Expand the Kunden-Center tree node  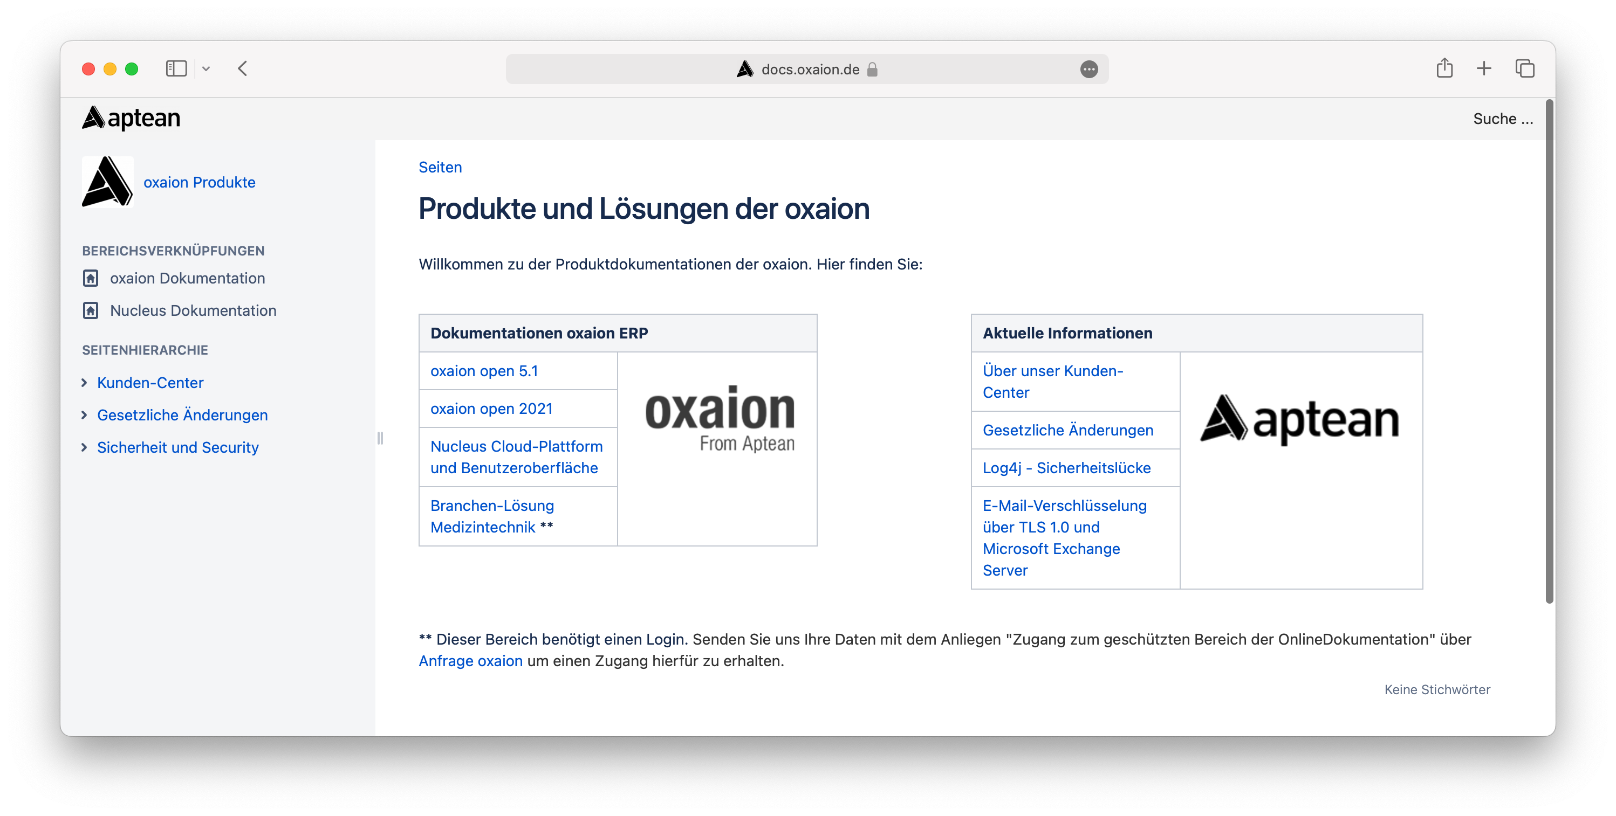pos(84,382)
